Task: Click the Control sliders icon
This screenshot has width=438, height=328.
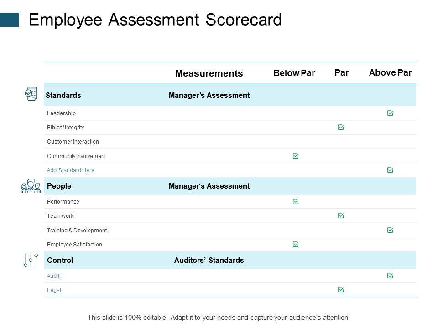Action: (x=31, y=260)
